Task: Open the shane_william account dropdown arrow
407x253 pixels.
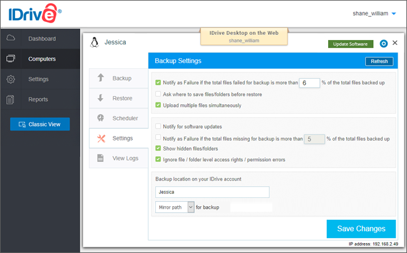Action: coord(394,14)
